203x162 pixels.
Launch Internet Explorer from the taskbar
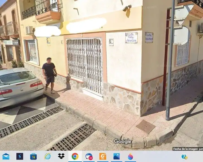tap(47, 156)
